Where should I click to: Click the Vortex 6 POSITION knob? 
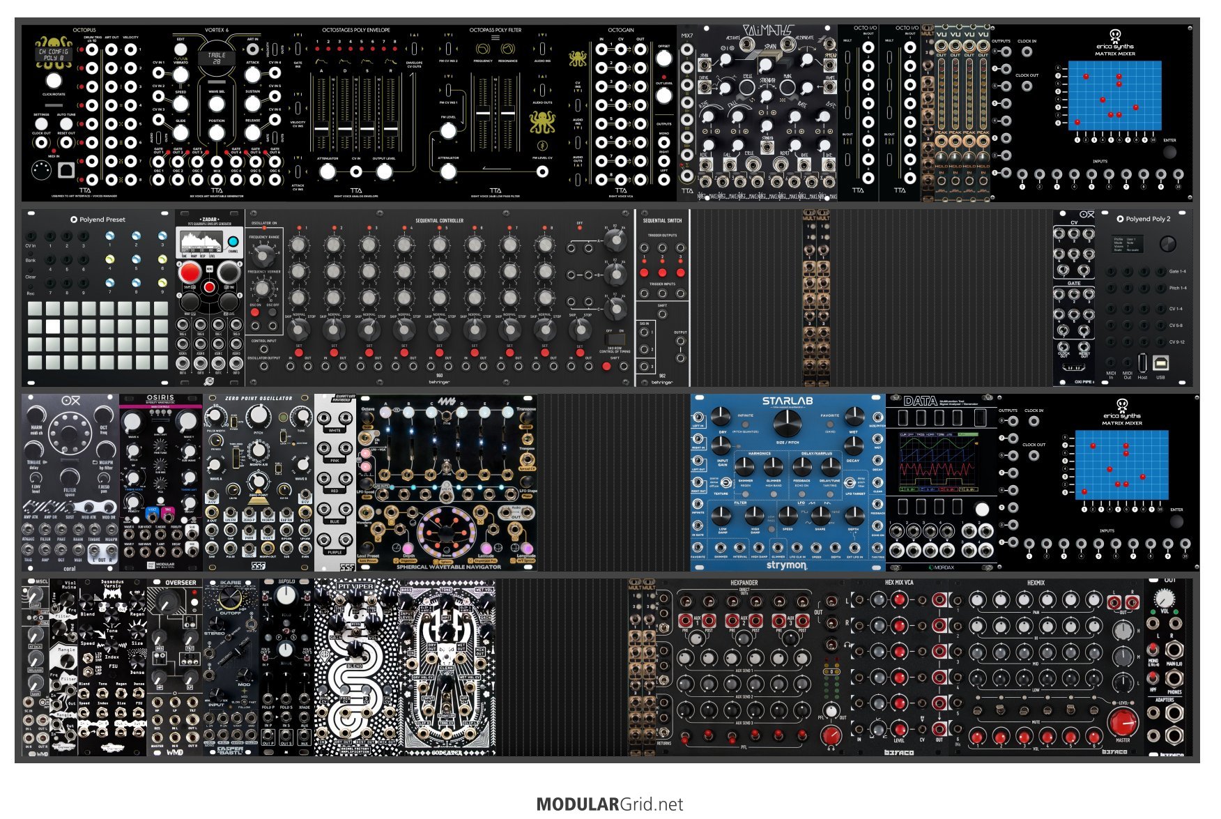coord(217,132)
